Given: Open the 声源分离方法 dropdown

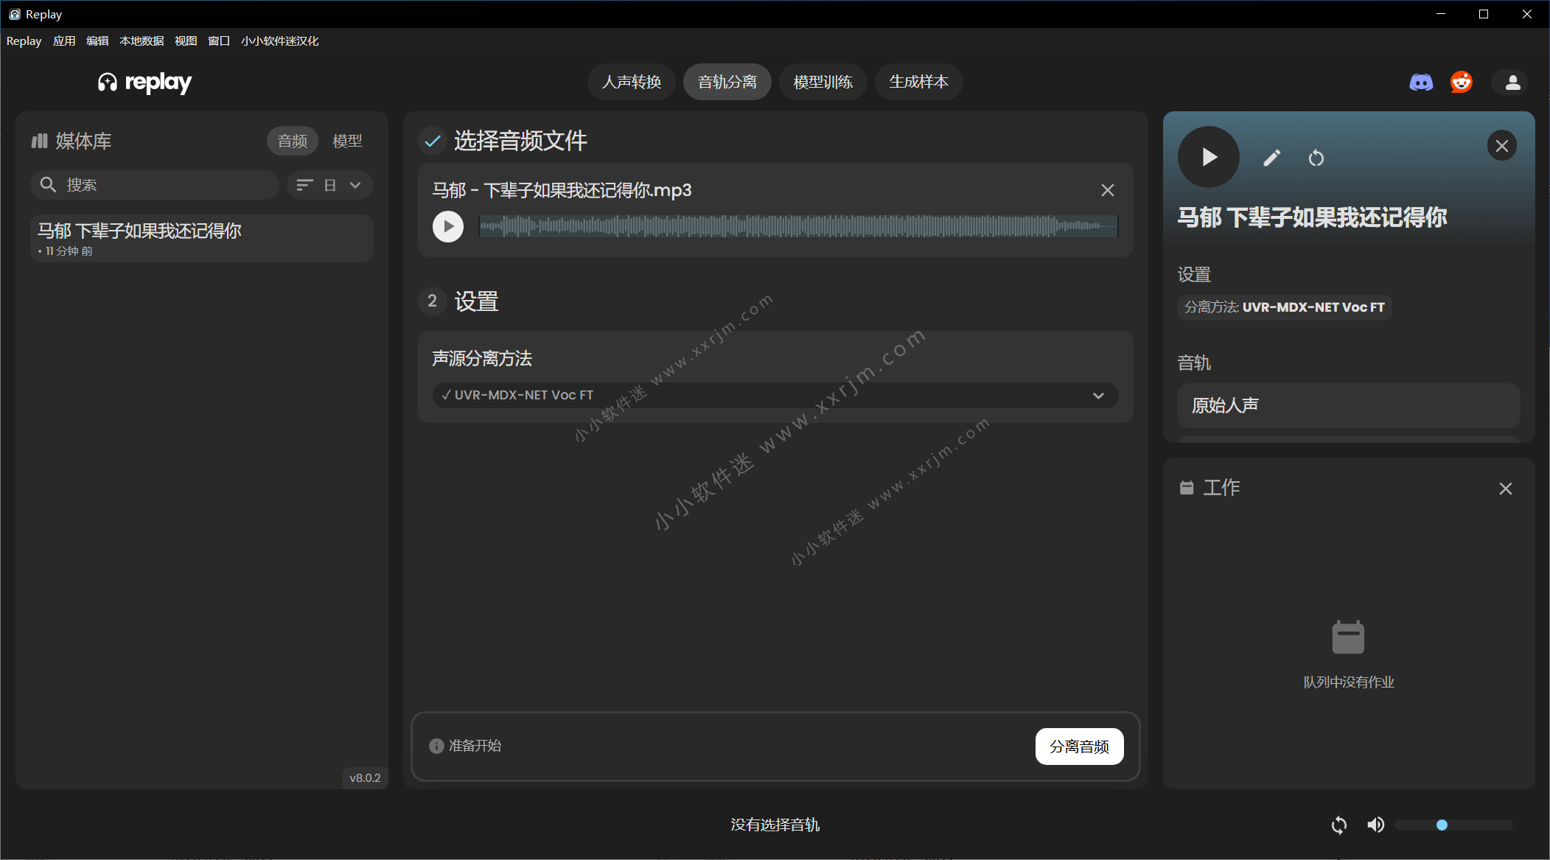Looking at the screenshot, I should (775, 395).
